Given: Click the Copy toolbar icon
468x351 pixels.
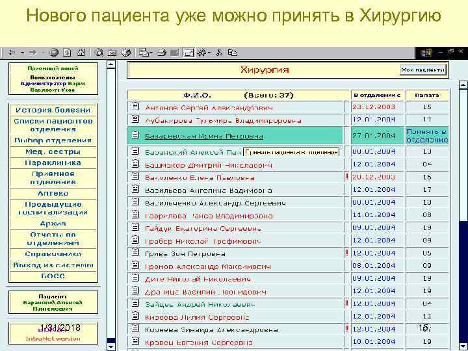Looking at the screenshot, I should 233,53.
